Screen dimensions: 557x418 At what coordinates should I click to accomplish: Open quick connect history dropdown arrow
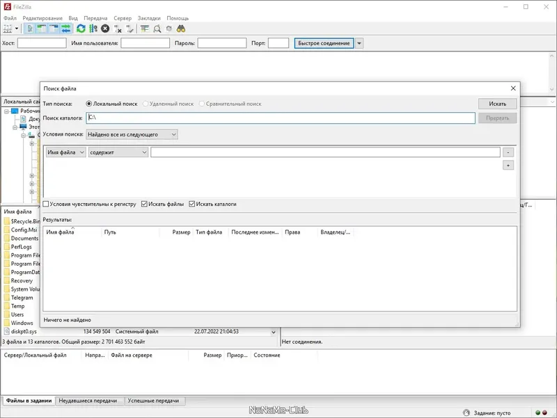click(359, 43)
